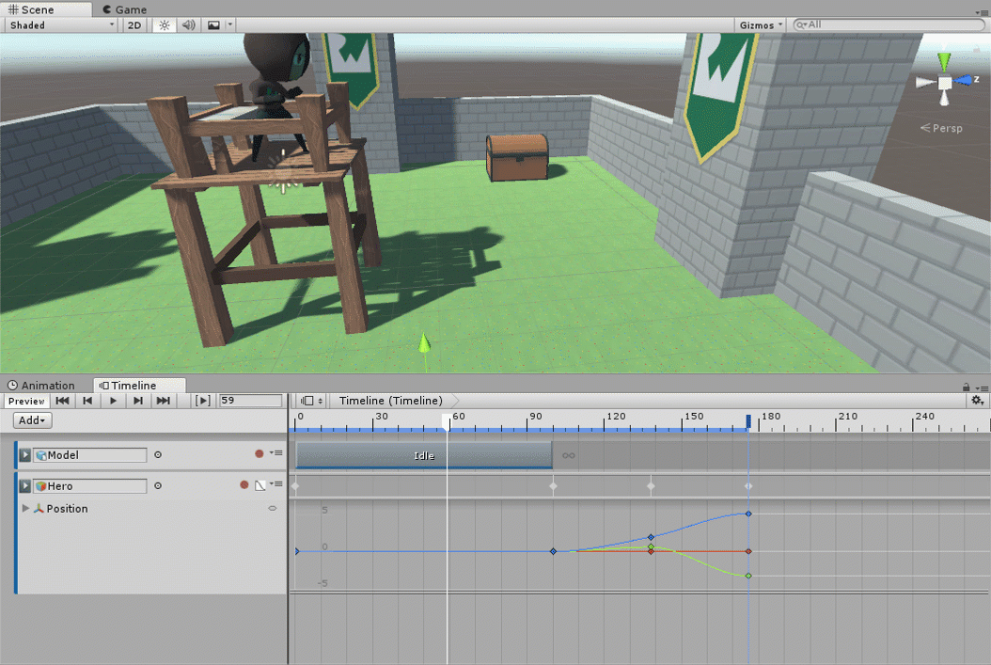Select the green curve end key at bottom
The image size is (991, 665).
pyautogui.click(x=748, y=576)
